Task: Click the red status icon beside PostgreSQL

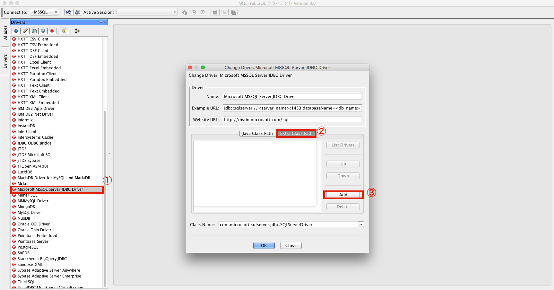Action: [x=14, y=247]
